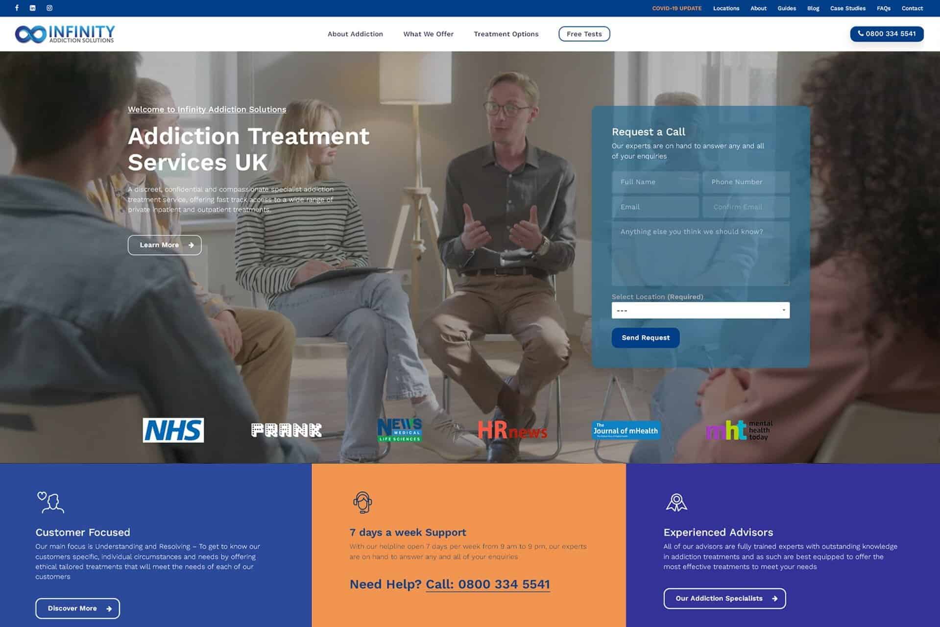Image resolution: width=940 pixels, height=627 pixels.
Task: Open the Instagram social icon
Action: pyautogui.click(x=49, y=8)
